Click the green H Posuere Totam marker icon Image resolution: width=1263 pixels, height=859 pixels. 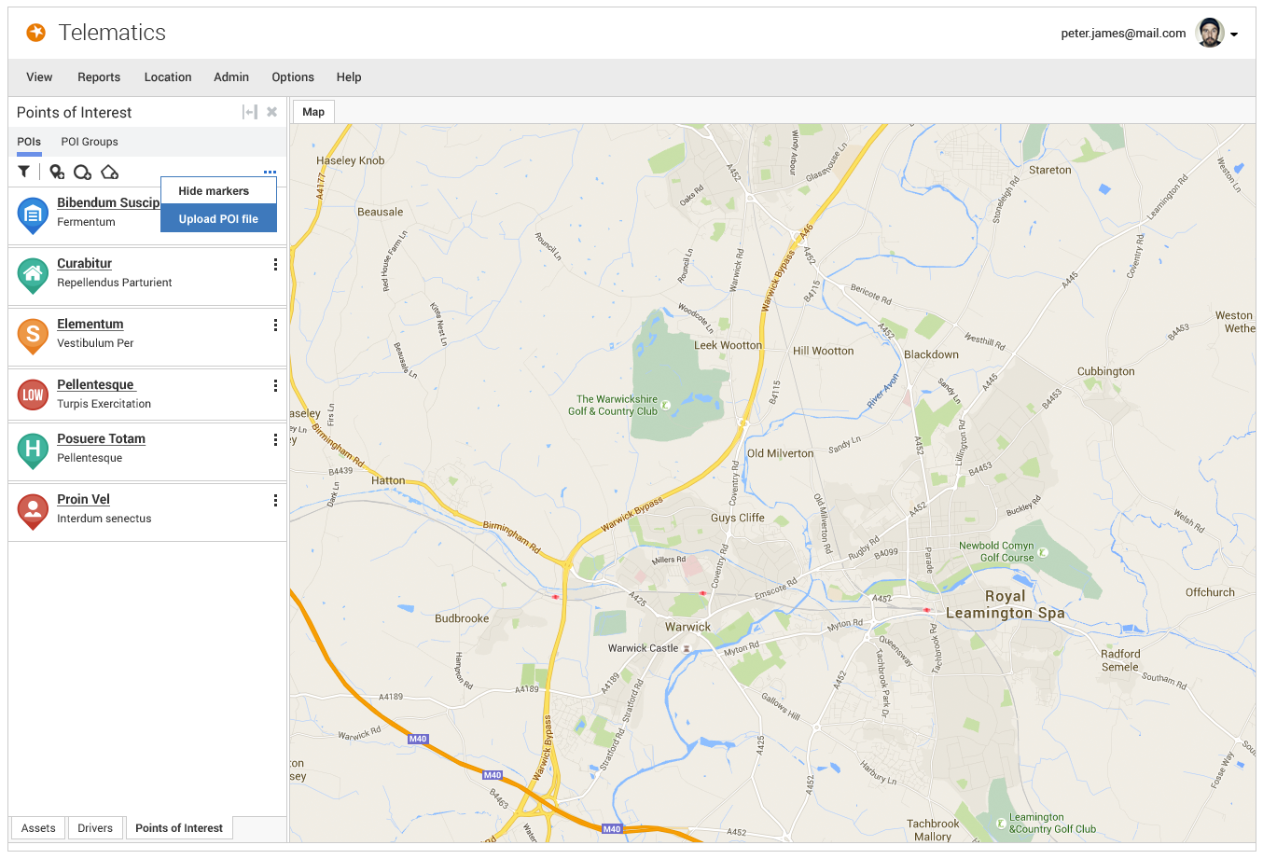pyautogui.click(x=33, y=451)
